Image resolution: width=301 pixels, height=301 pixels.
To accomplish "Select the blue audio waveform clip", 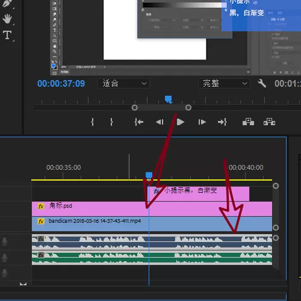I will click(x=152, y=242).
